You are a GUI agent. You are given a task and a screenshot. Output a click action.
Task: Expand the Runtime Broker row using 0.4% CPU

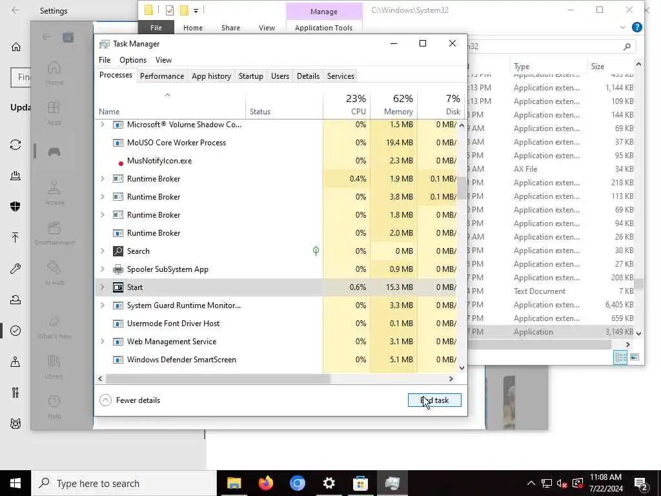tap(102, 179)
